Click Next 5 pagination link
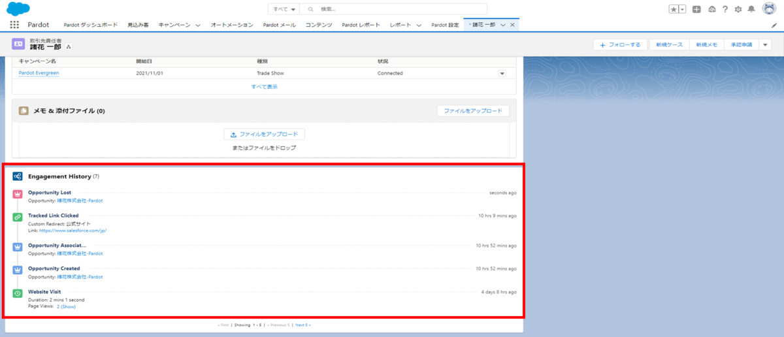Viewport: 784px width, 337px height. tap(303, 325)
